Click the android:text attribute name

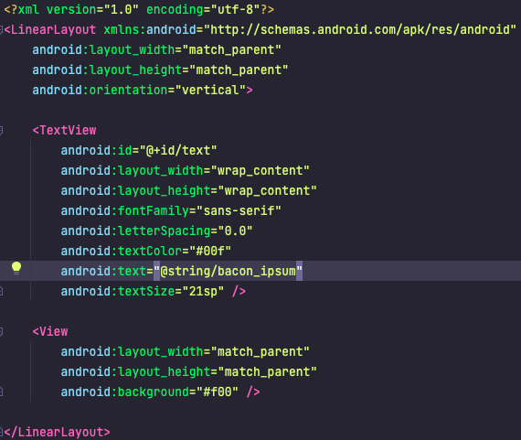103,272
